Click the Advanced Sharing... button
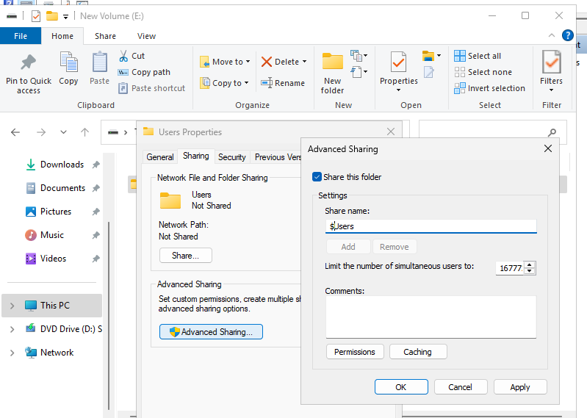The height and width of the screenshot is (418, 587). click(211, 332)
